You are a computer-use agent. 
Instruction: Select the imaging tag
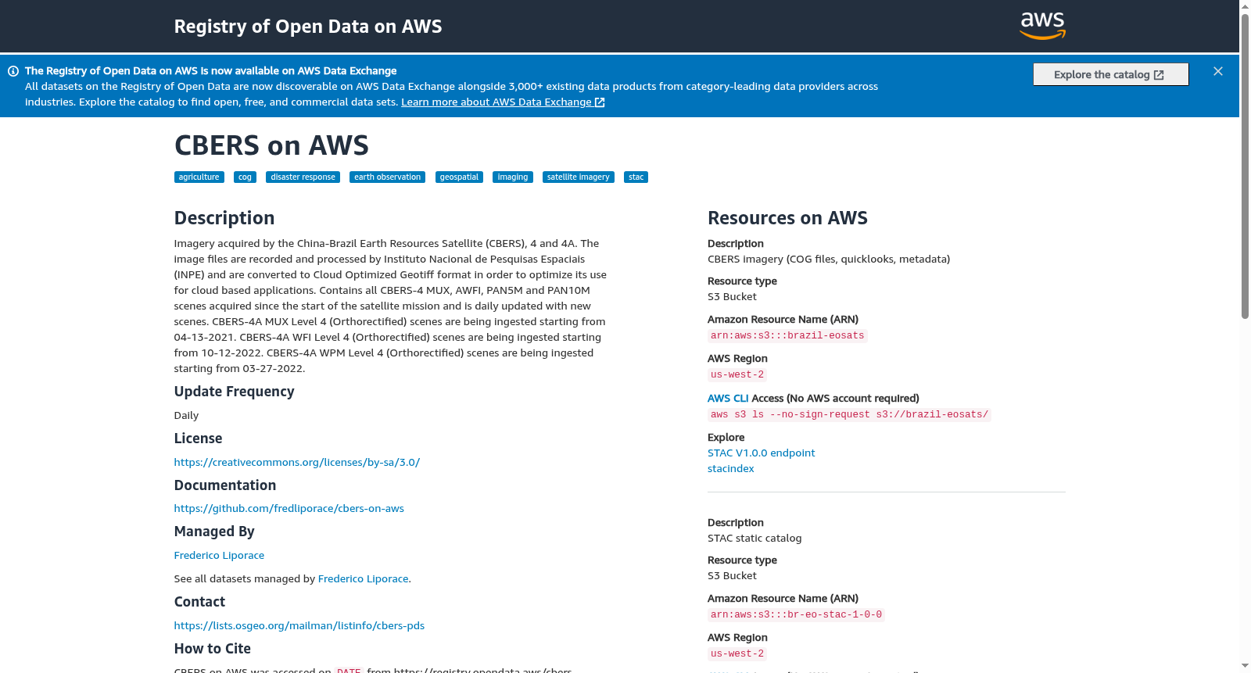[x=513, y=177]
